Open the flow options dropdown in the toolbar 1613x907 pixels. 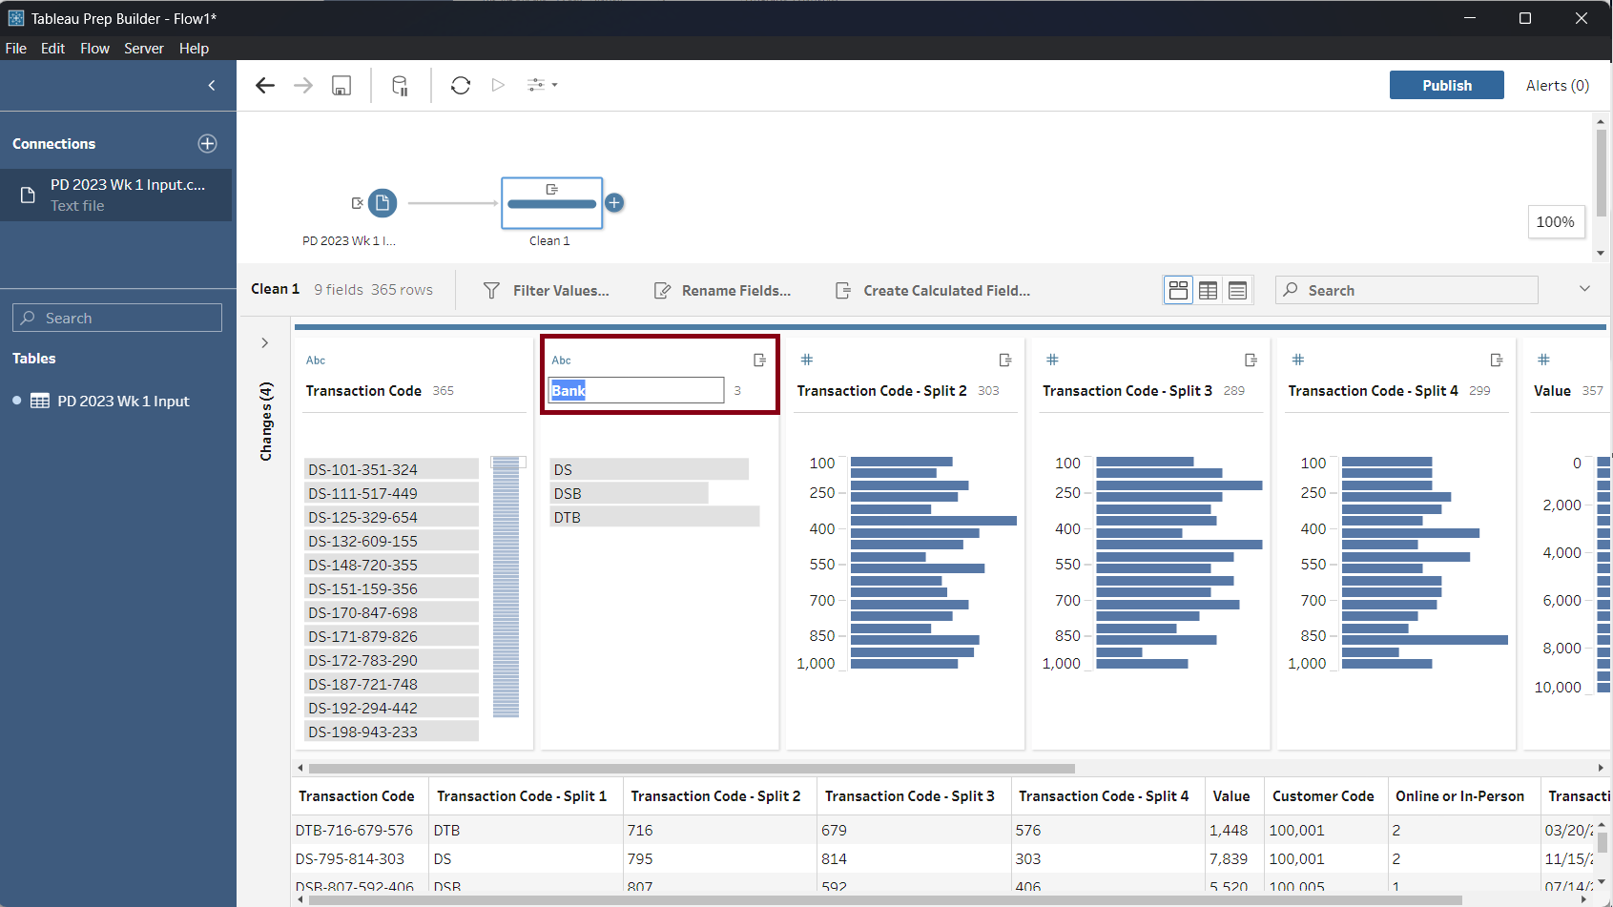pos(543,85)
